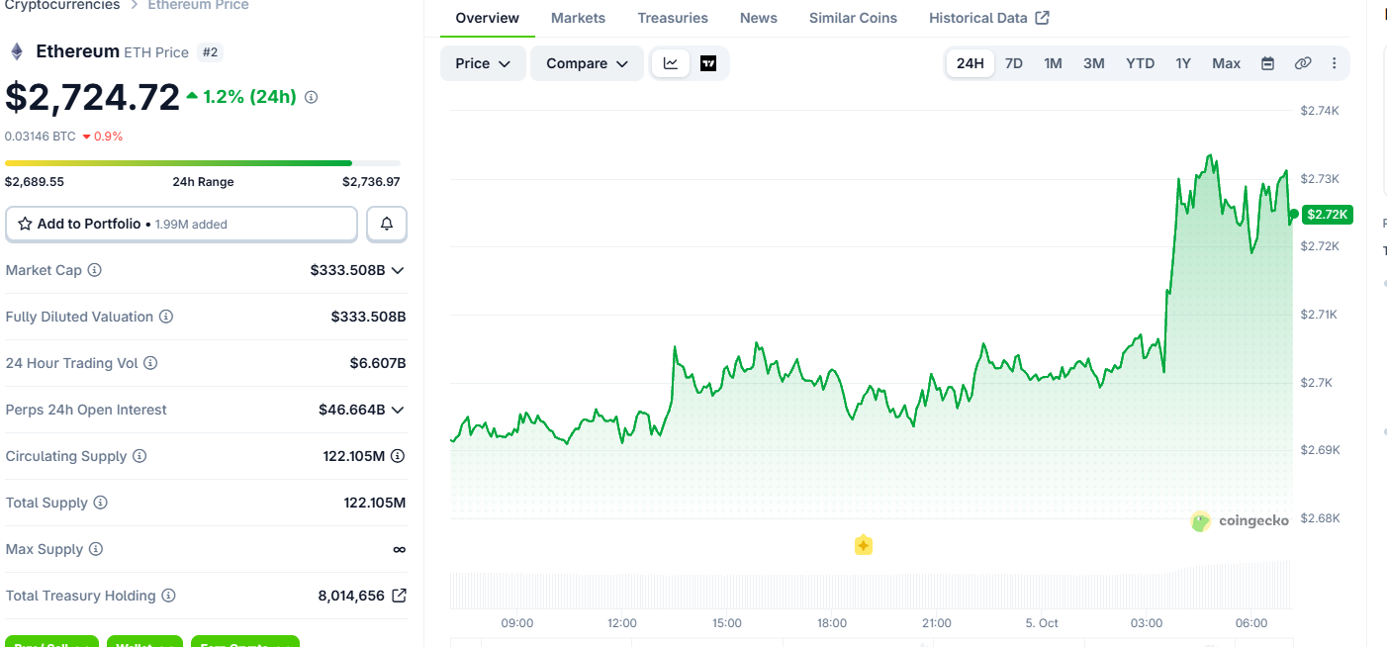Open the Price dropdown
Viewport: 1387px width, 647px height.
483,63
